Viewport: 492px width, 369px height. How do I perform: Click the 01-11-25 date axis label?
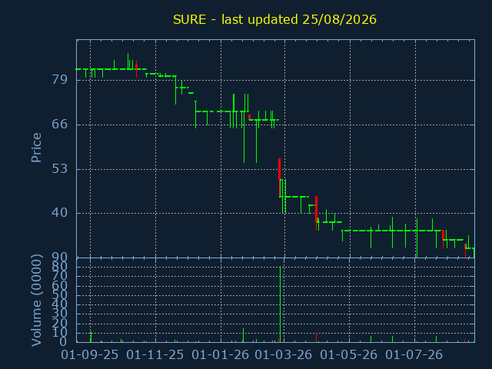pos(155,355)
